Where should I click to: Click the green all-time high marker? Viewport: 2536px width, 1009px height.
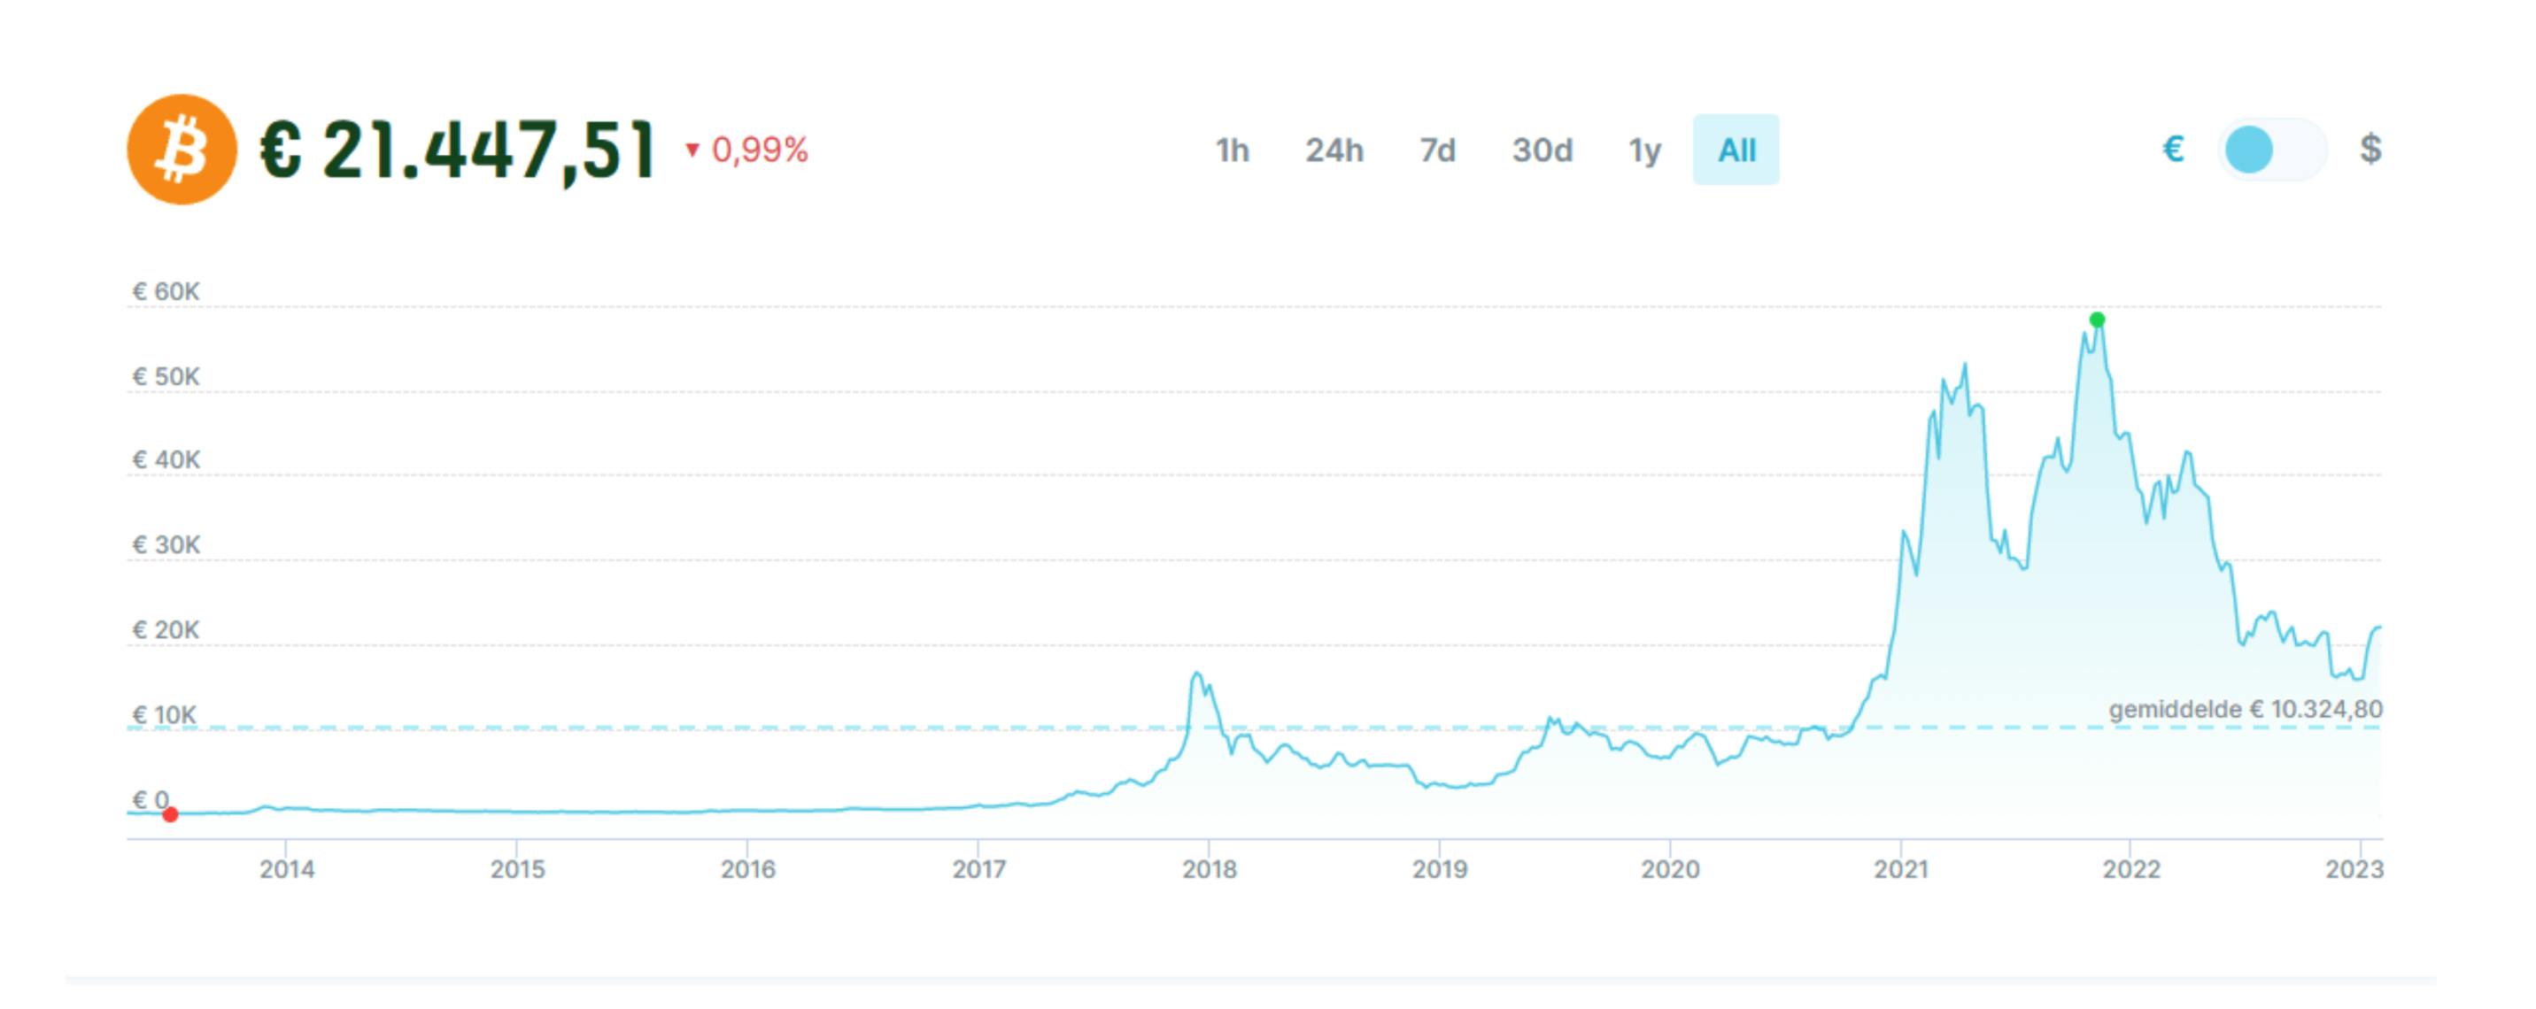[x=2097, y=320]
